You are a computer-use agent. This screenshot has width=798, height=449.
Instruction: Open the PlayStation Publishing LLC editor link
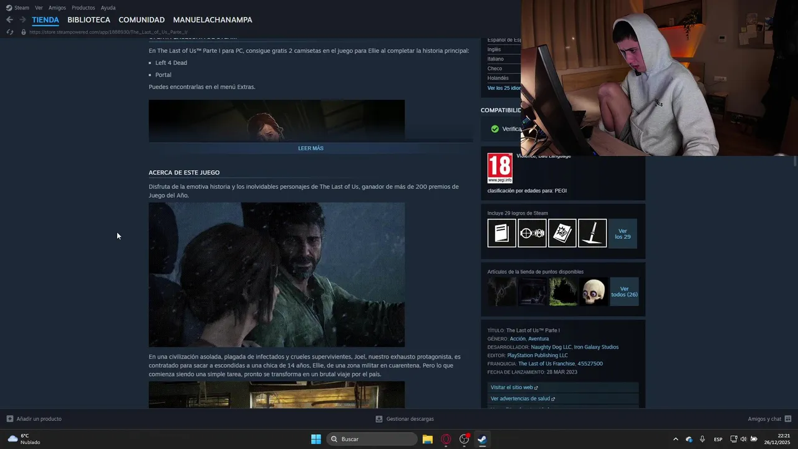coord(537,355)
